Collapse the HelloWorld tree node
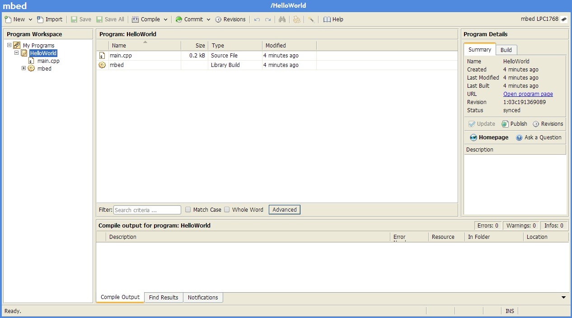This screenshot has width=572, height=318. click(x=16, y=53)
